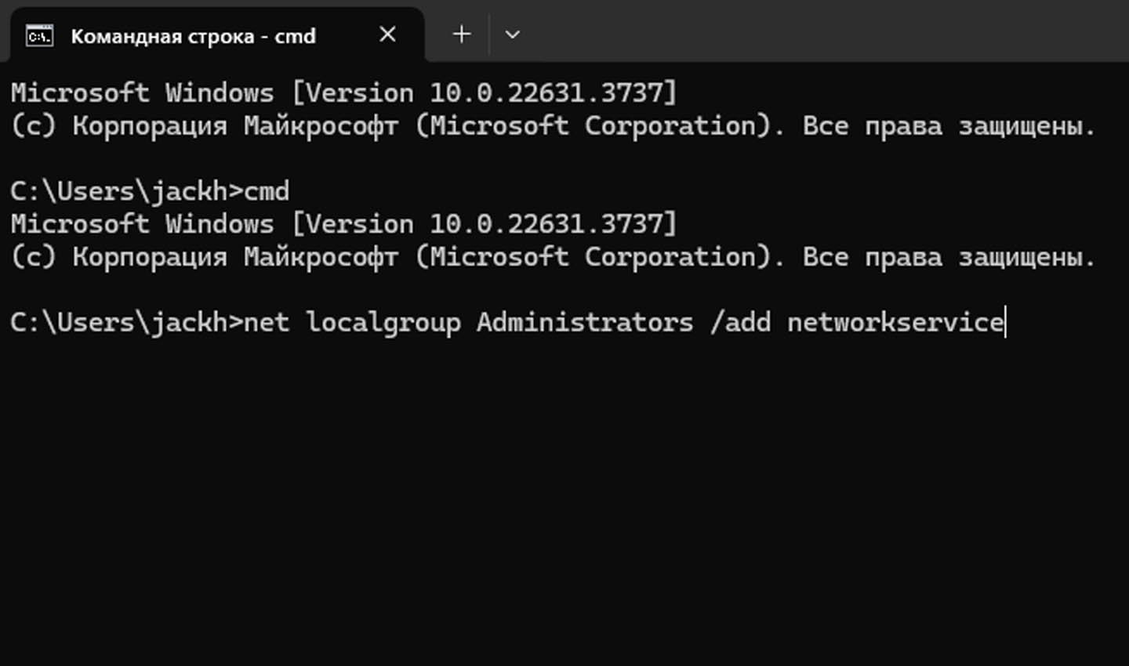This screenshot has width=1129, height=666.
Task: Click the text cursor after networkservice
Action: pos(1005,323)
